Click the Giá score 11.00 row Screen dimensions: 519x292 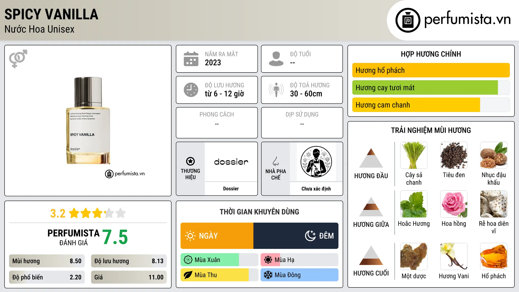tap(129, 277)
